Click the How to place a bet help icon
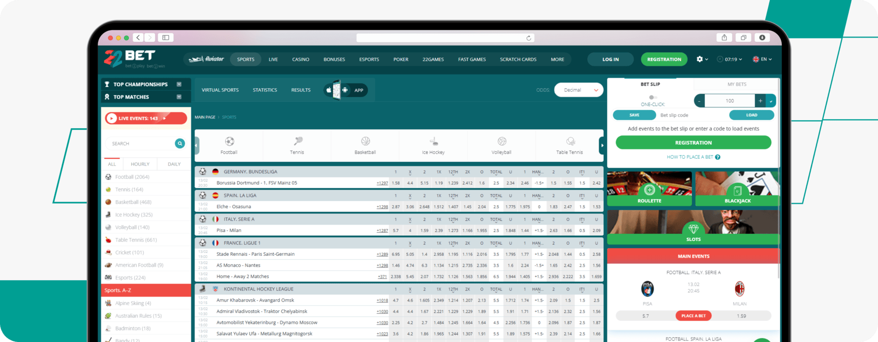The width and height of the screenshot is (878, 342). (x=718, y=157)
